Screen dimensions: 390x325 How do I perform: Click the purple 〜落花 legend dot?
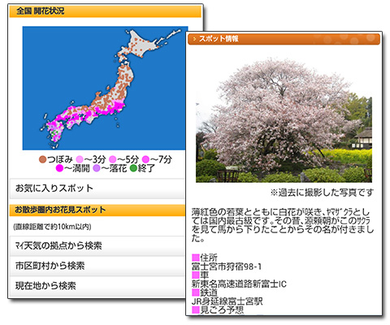[97, 168]
